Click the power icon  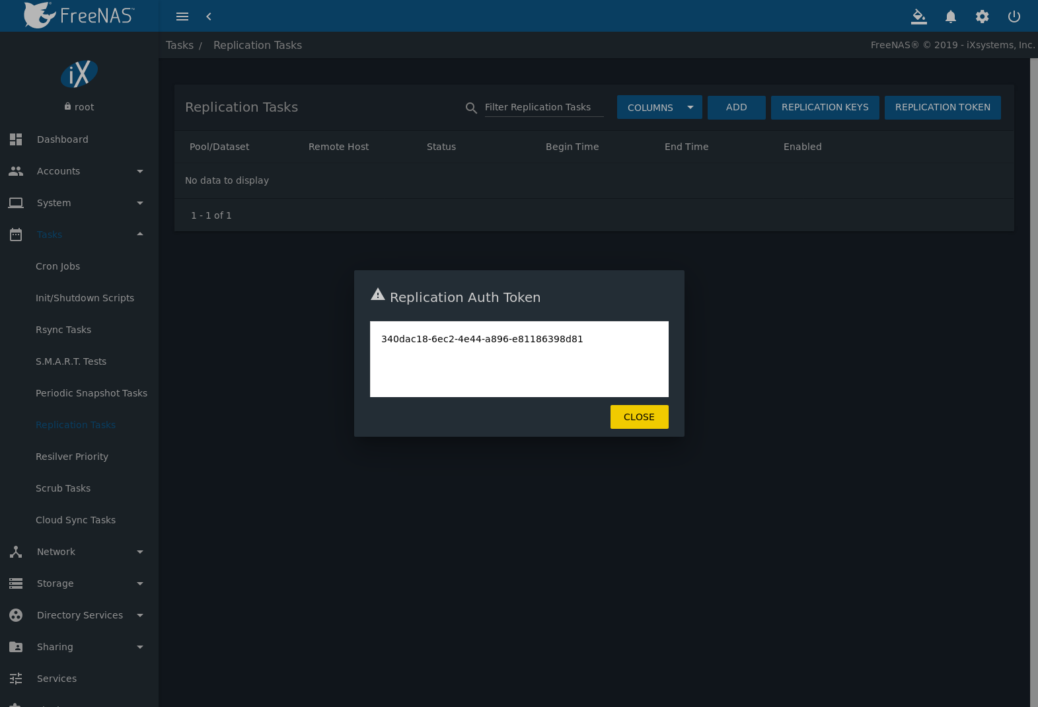1014,17
